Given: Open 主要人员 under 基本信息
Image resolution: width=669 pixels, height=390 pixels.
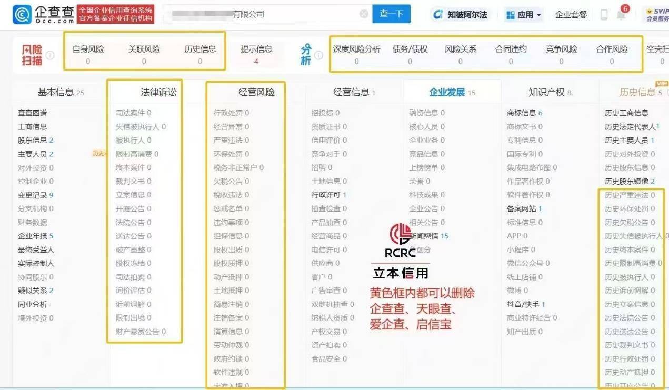Looking at the screenshot, I should (x=35, y=154).
